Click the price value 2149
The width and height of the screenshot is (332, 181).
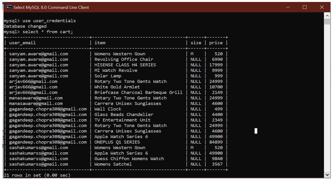click(217, 92)
